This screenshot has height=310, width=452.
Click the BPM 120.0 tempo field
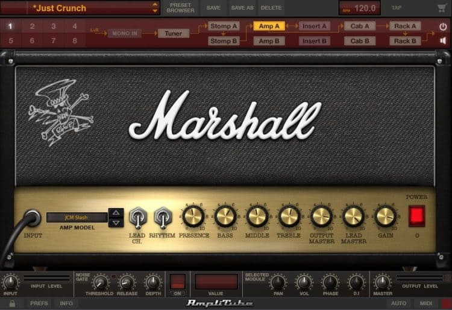[x=359, y=8]
